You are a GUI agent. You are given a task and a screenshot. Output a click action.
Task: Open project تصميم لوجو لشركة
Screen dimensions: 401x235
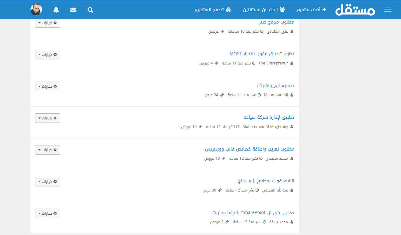tap(276, 86)
